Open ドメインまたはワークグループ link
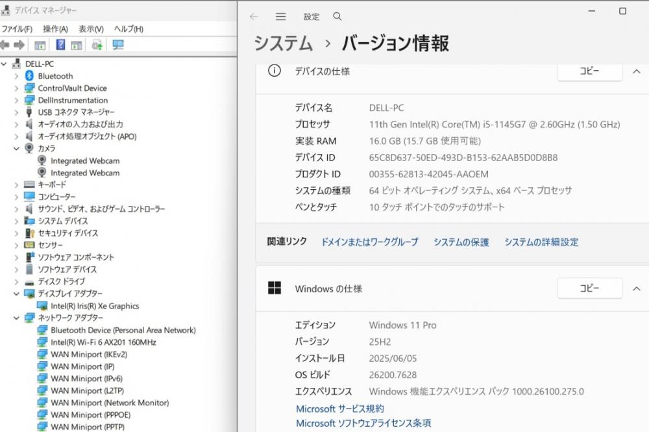Screen dimensions: 649x432 [370, 242]
